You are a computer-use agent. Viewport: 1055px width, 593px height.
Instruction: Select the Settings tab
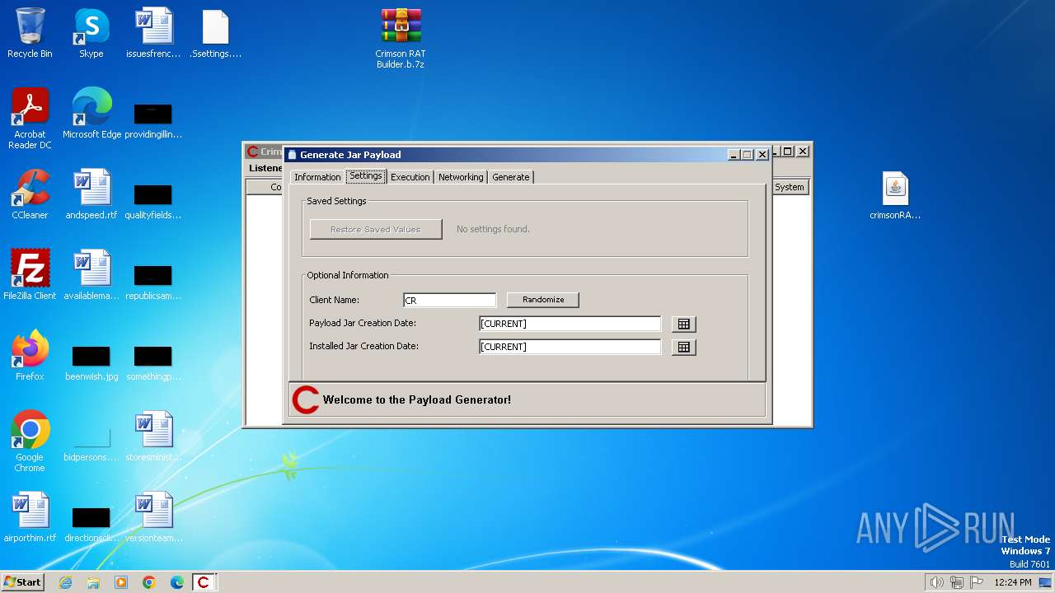click(365, 176)
